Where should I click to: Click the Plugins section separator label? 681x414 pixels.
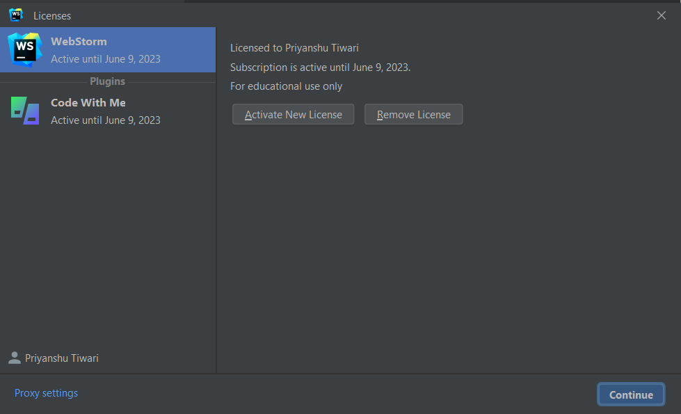[107, 81]
